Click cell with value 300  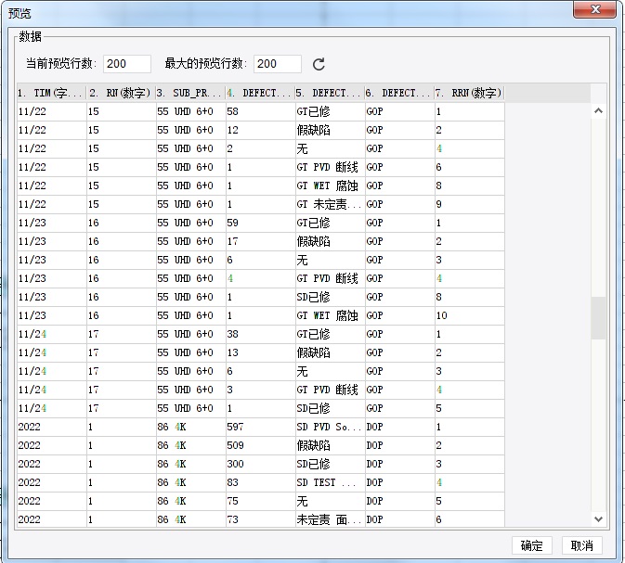[x=260, y=464]
